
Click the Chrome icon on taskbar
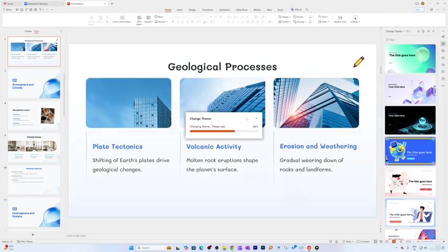tap(232, 248)
